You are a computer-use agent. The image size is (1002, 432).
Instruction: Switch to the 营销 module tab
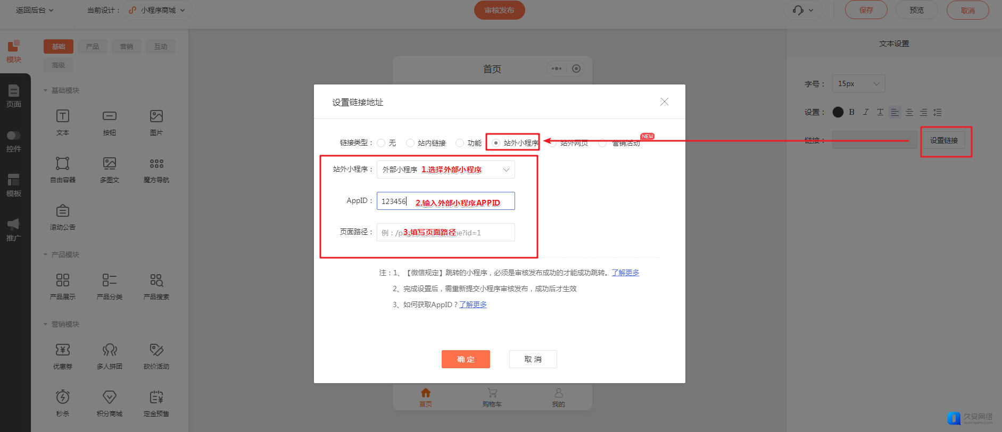click(127, 47)
